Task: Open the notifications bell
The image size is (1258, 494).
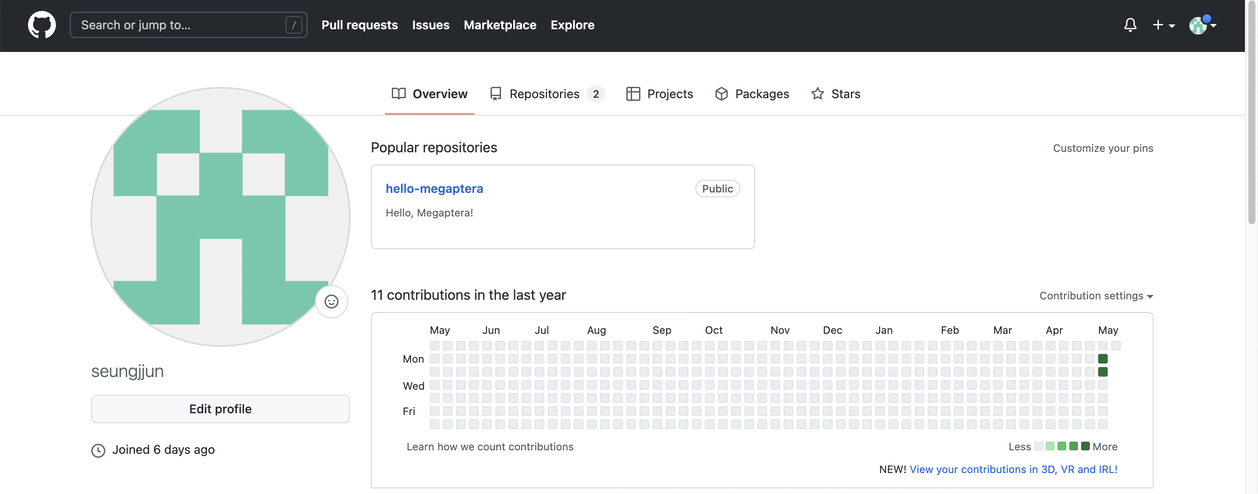Action: coord(1130,25)
